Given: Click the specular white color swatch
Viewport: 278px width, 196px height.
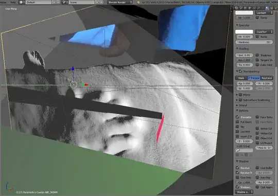Looking at the screenshot, I should point(244,32).
